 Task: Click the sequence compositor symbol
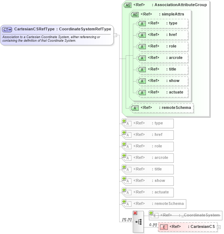[x=138, y=222]
